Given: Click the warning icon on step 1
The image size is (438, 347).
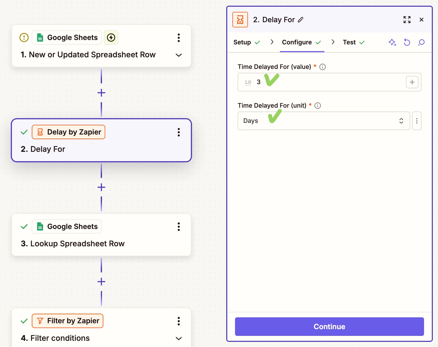Looking at the screenshot, I should coord(24,38).
